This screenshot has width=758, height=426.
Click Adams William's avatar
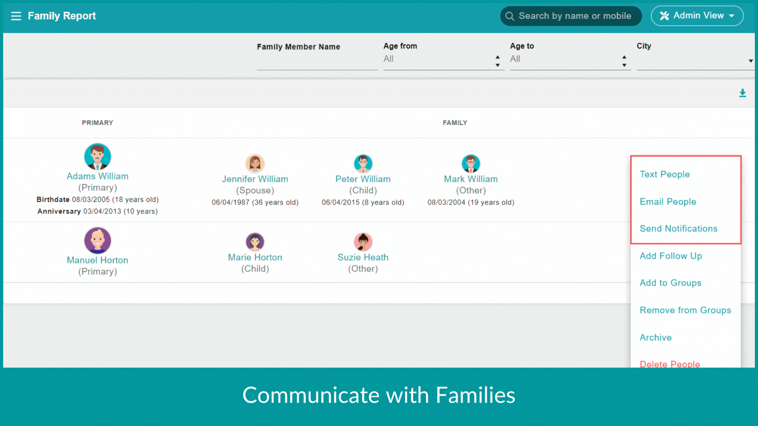[x=98, y=157]
